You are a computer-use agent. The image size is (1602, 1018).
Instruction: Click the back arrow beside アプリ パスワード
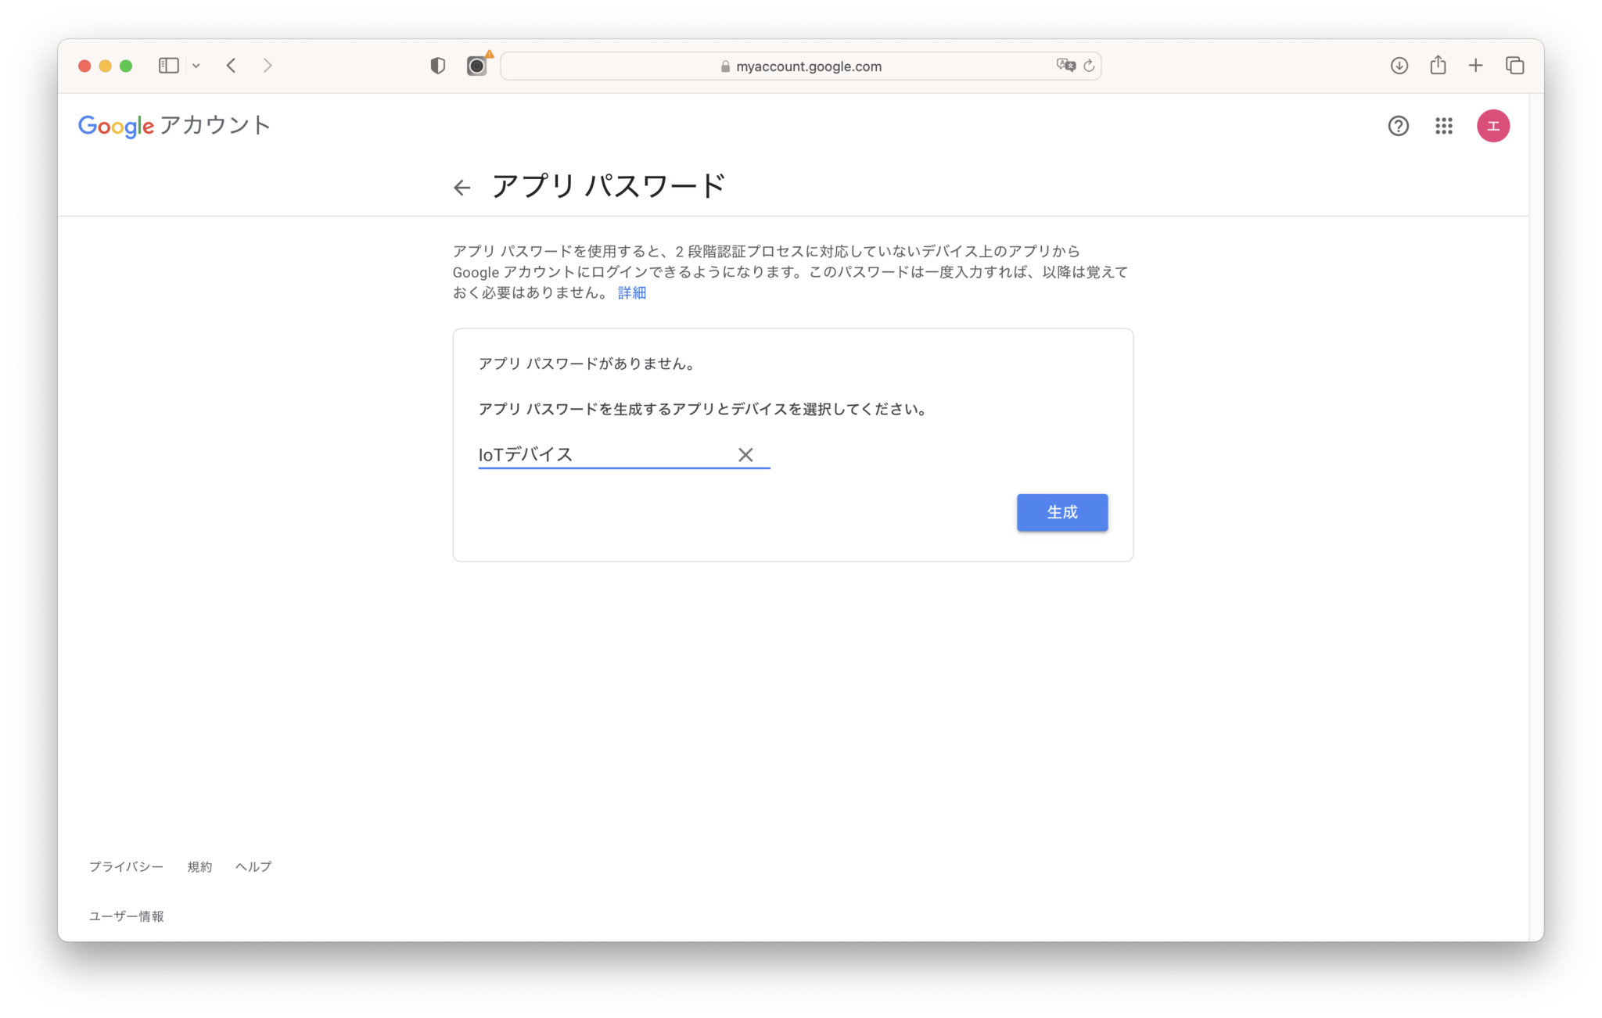point(462,188)
